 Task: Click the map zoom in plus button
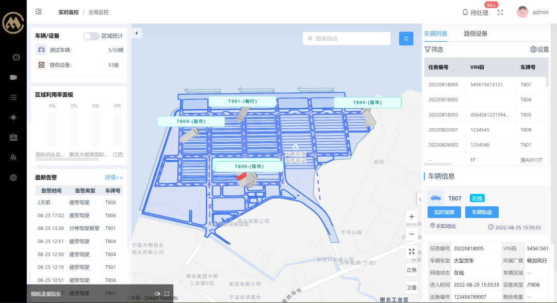(412, 217)
